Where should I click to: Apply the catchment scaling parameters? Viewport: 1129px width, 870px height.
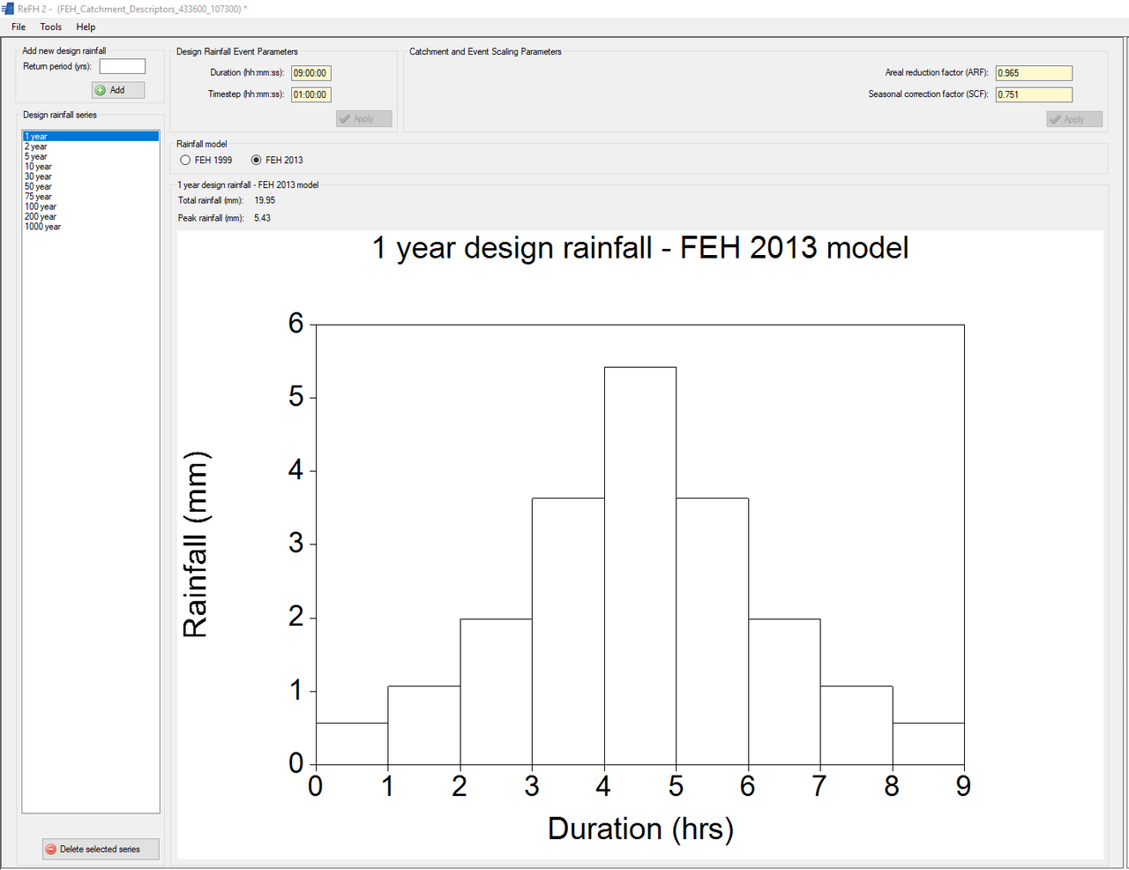(1073, 119)
